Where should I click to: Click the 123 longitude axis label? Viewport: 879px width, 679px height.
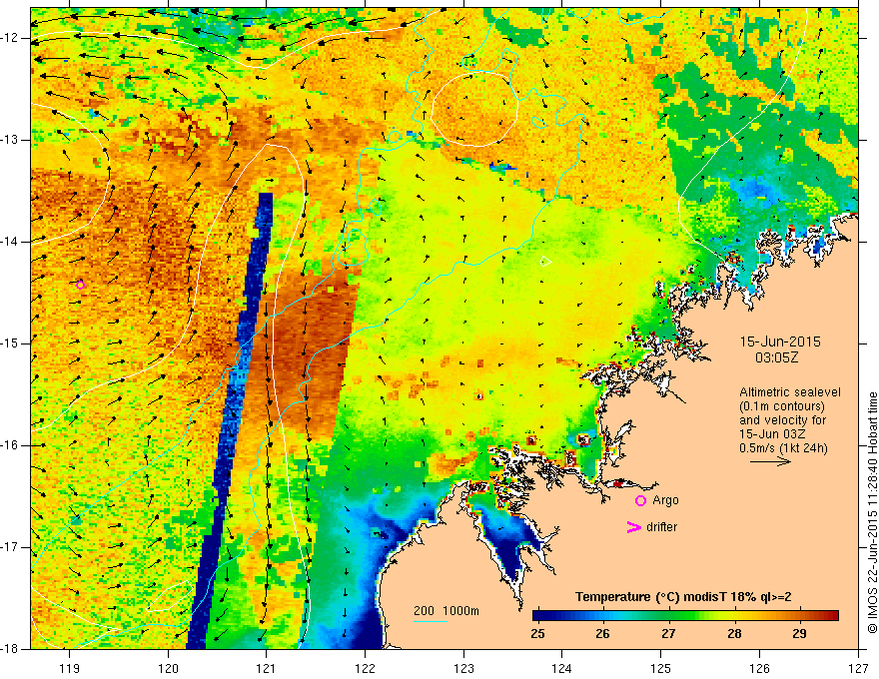click(463, 668)
